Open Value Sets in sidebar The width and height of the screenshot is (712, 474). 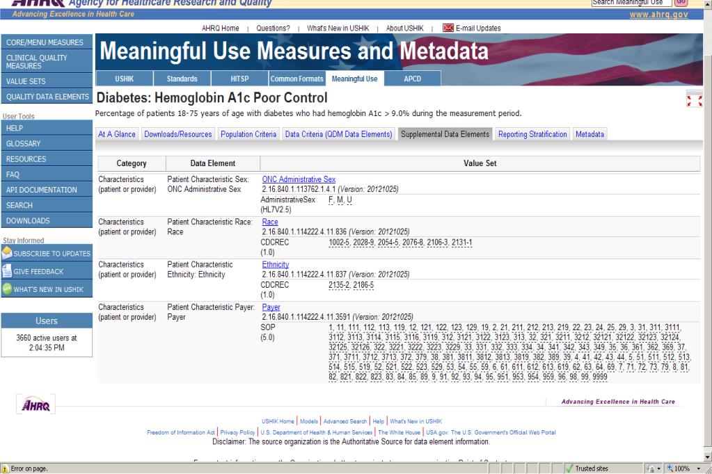coord(47,81)
